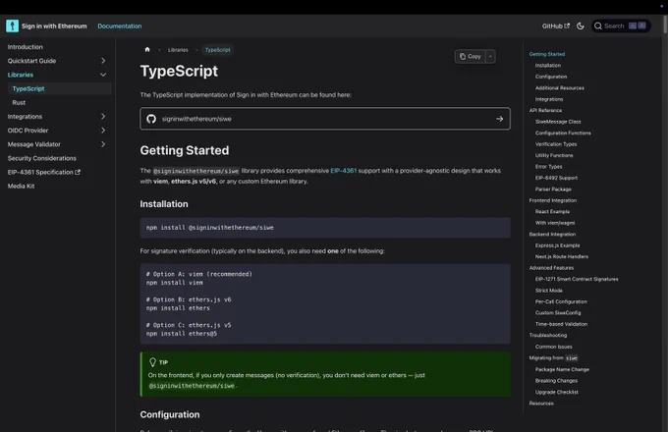Jump to Error Types in contents
Screen dimensions: 668x432
pos(549,167)
